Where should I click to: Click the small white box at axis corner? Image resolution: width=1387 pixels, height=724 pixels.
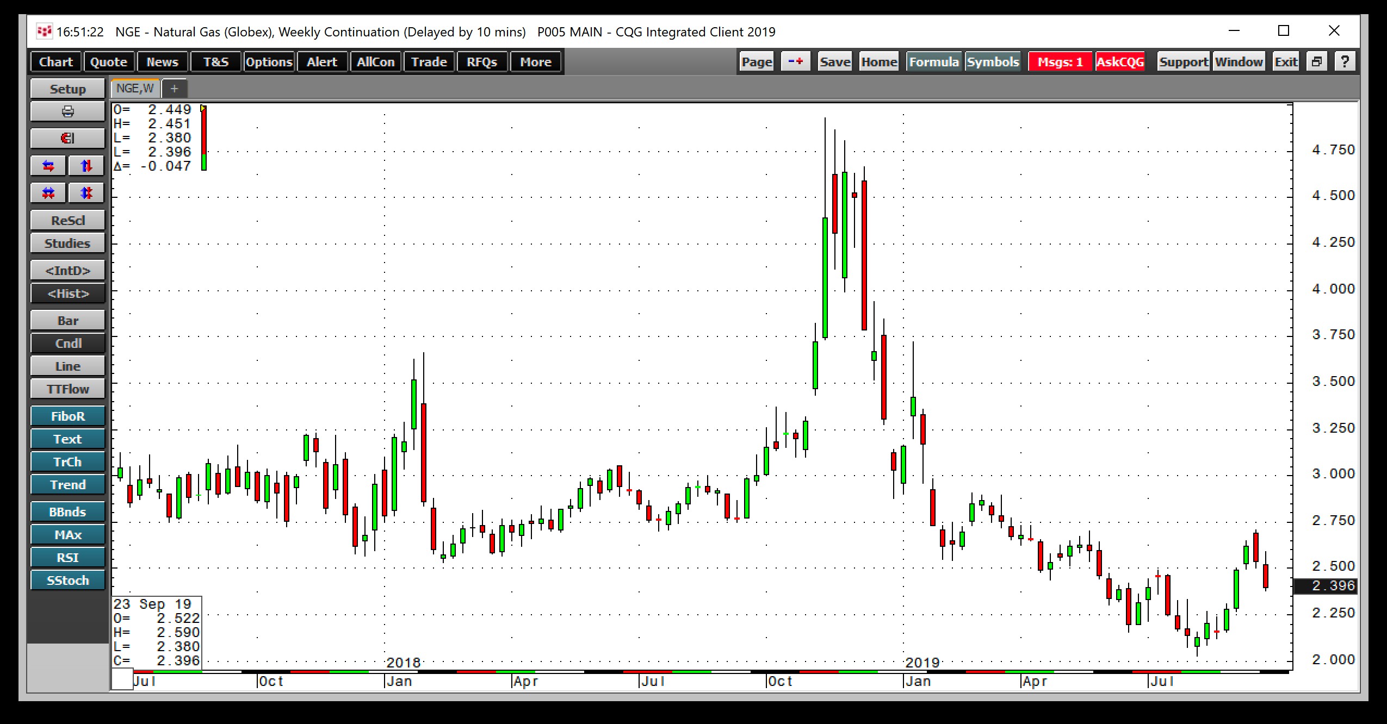(x=122, y=679)
